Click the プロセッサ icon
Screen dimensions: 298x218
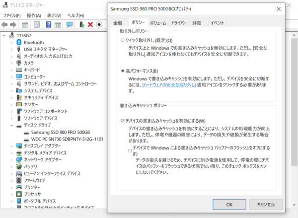pos(19,194)
